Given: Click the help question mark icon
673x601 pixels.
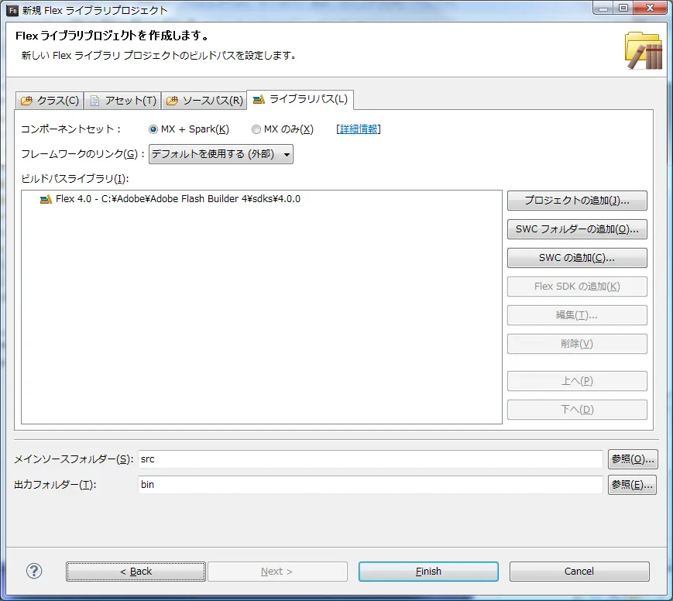Looking at the screenshot, I should [34, 571].
